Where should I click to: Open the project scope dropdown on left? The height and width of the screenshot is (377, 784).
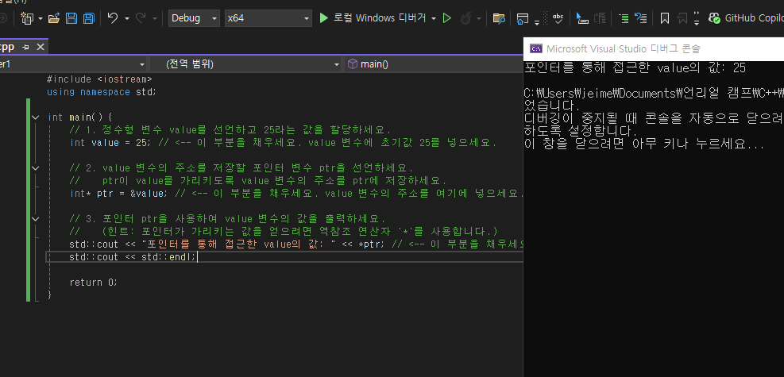click(73, 64)
